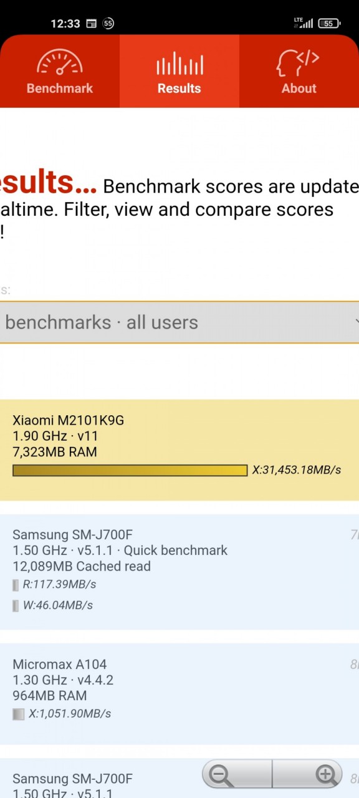Open dropdown arrow of benchmarks filter
The height and width of the screenshot is (798, 359).
(x=357, y=322)
